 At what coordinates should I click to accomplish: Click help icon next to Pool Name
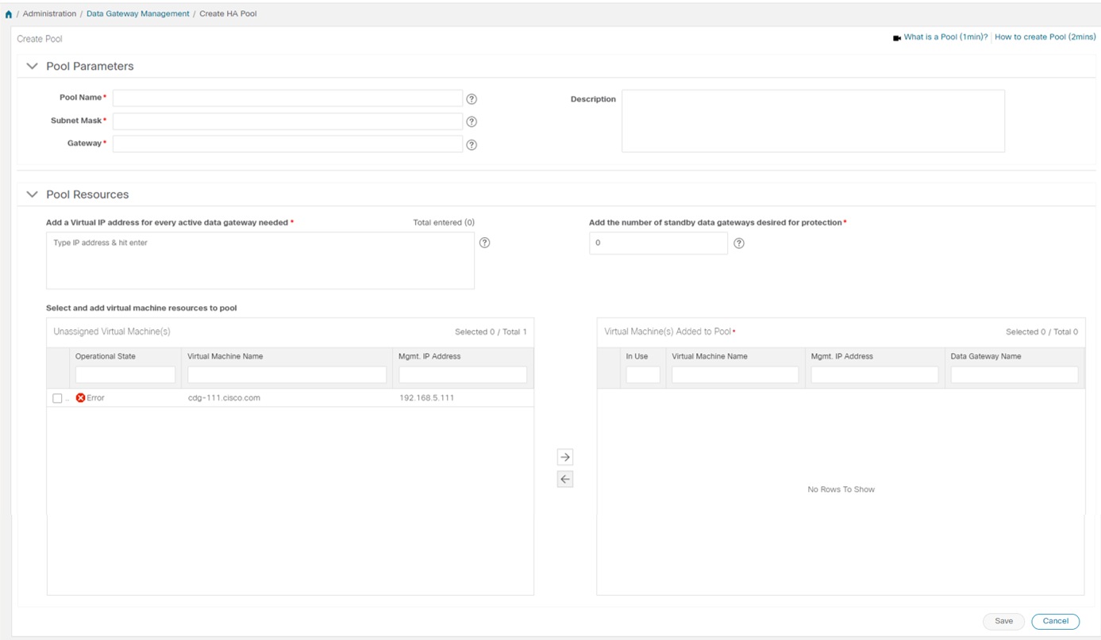click(472, 99)
